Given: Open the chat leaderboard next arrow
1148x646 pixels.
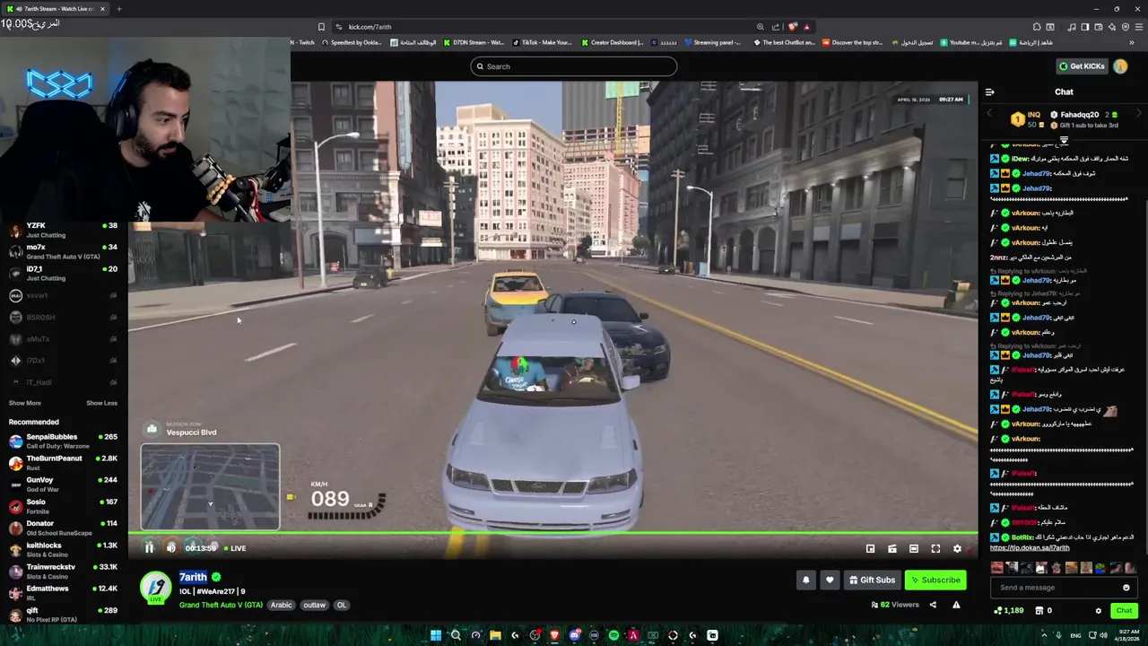Looking at the screenshot, I should click(x=1140, y=114).
